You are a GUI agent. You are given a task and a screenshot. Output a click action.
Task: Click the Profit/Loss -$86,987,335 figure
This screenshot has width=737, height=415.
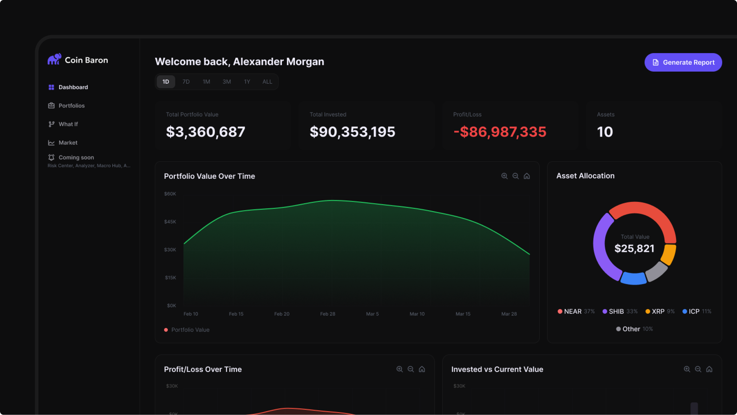point(500,132)
